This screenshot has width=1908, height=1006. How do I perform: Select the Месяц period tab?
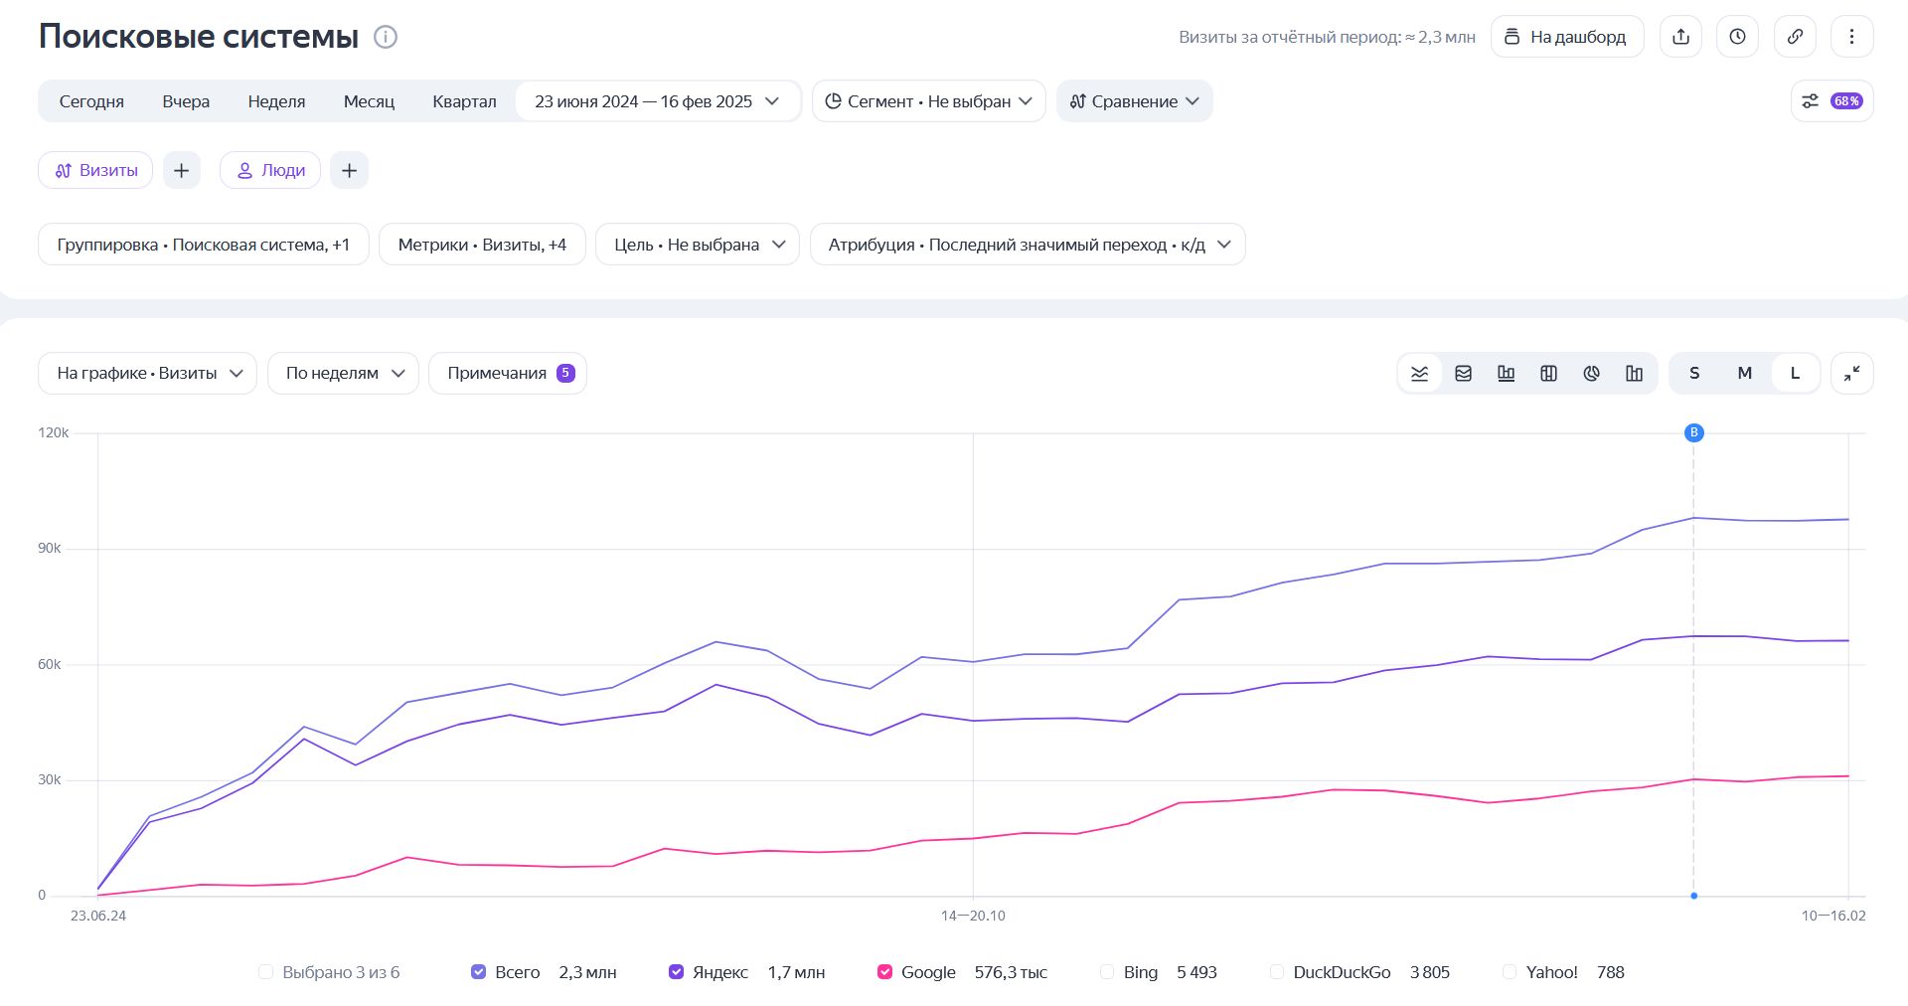click(369, 101)
